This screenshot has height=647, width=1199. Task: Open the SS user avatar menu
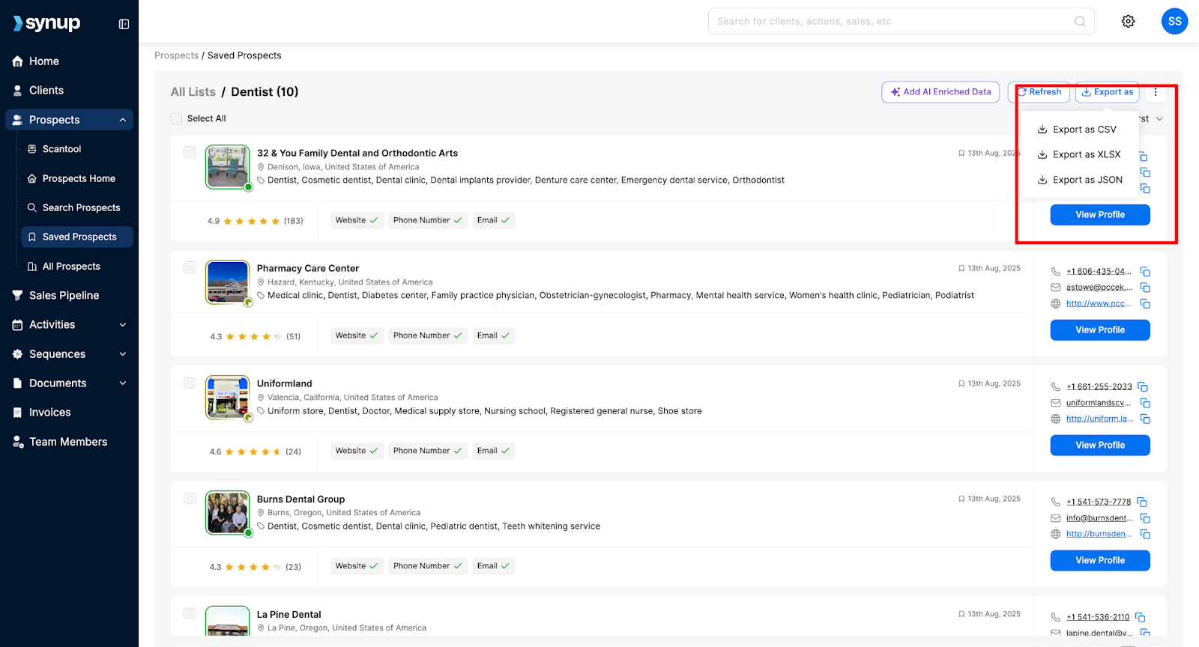1174,21
